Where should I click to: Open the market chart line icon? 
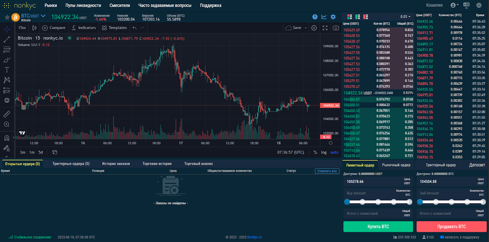[x=324, y=17]
